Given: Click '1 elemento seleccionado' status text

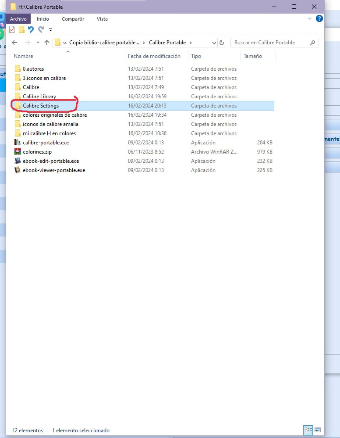Looking at the screenshot, I should point(81,431).
